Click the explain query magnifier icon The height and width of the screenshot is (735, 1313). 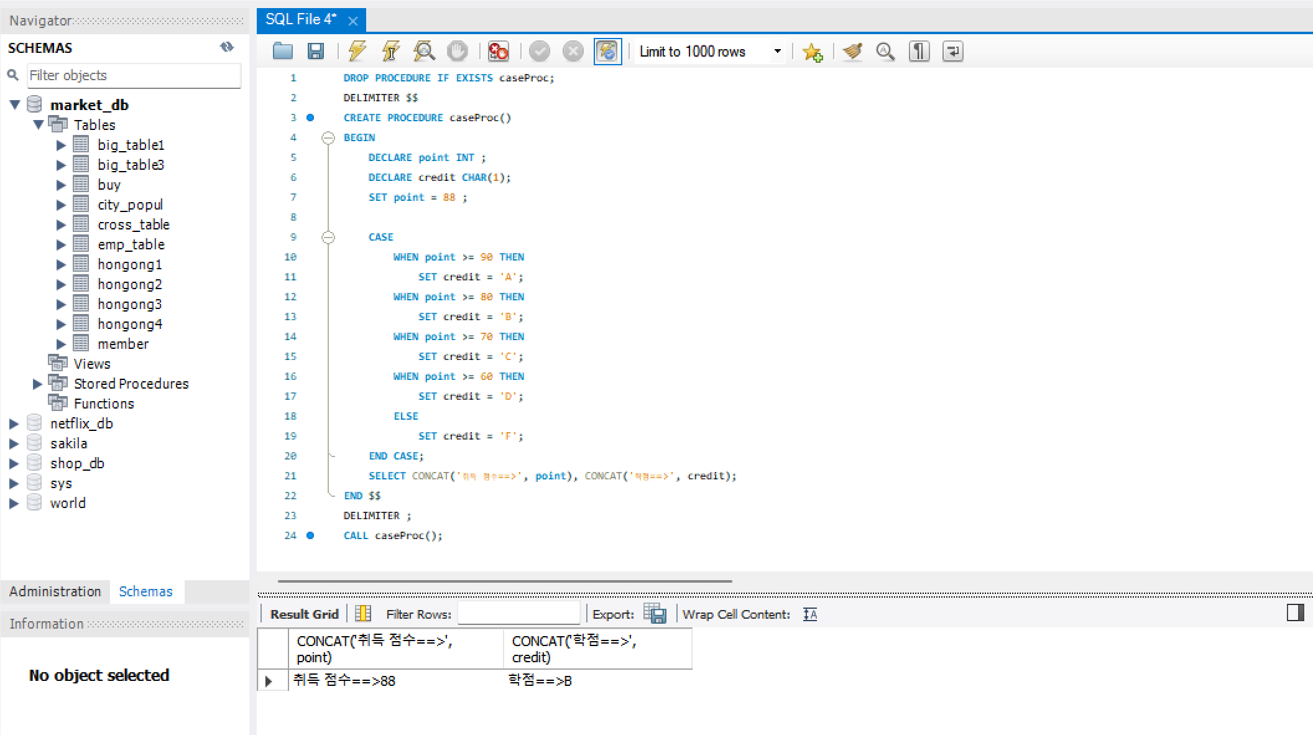click(424, 52)
